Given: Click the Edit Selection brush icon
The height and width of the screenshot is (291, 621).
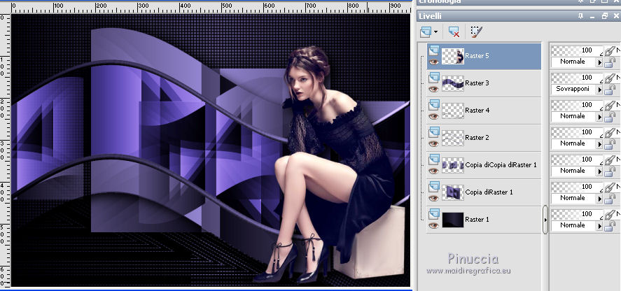Looking at the screenshot, I should point(477,31).
